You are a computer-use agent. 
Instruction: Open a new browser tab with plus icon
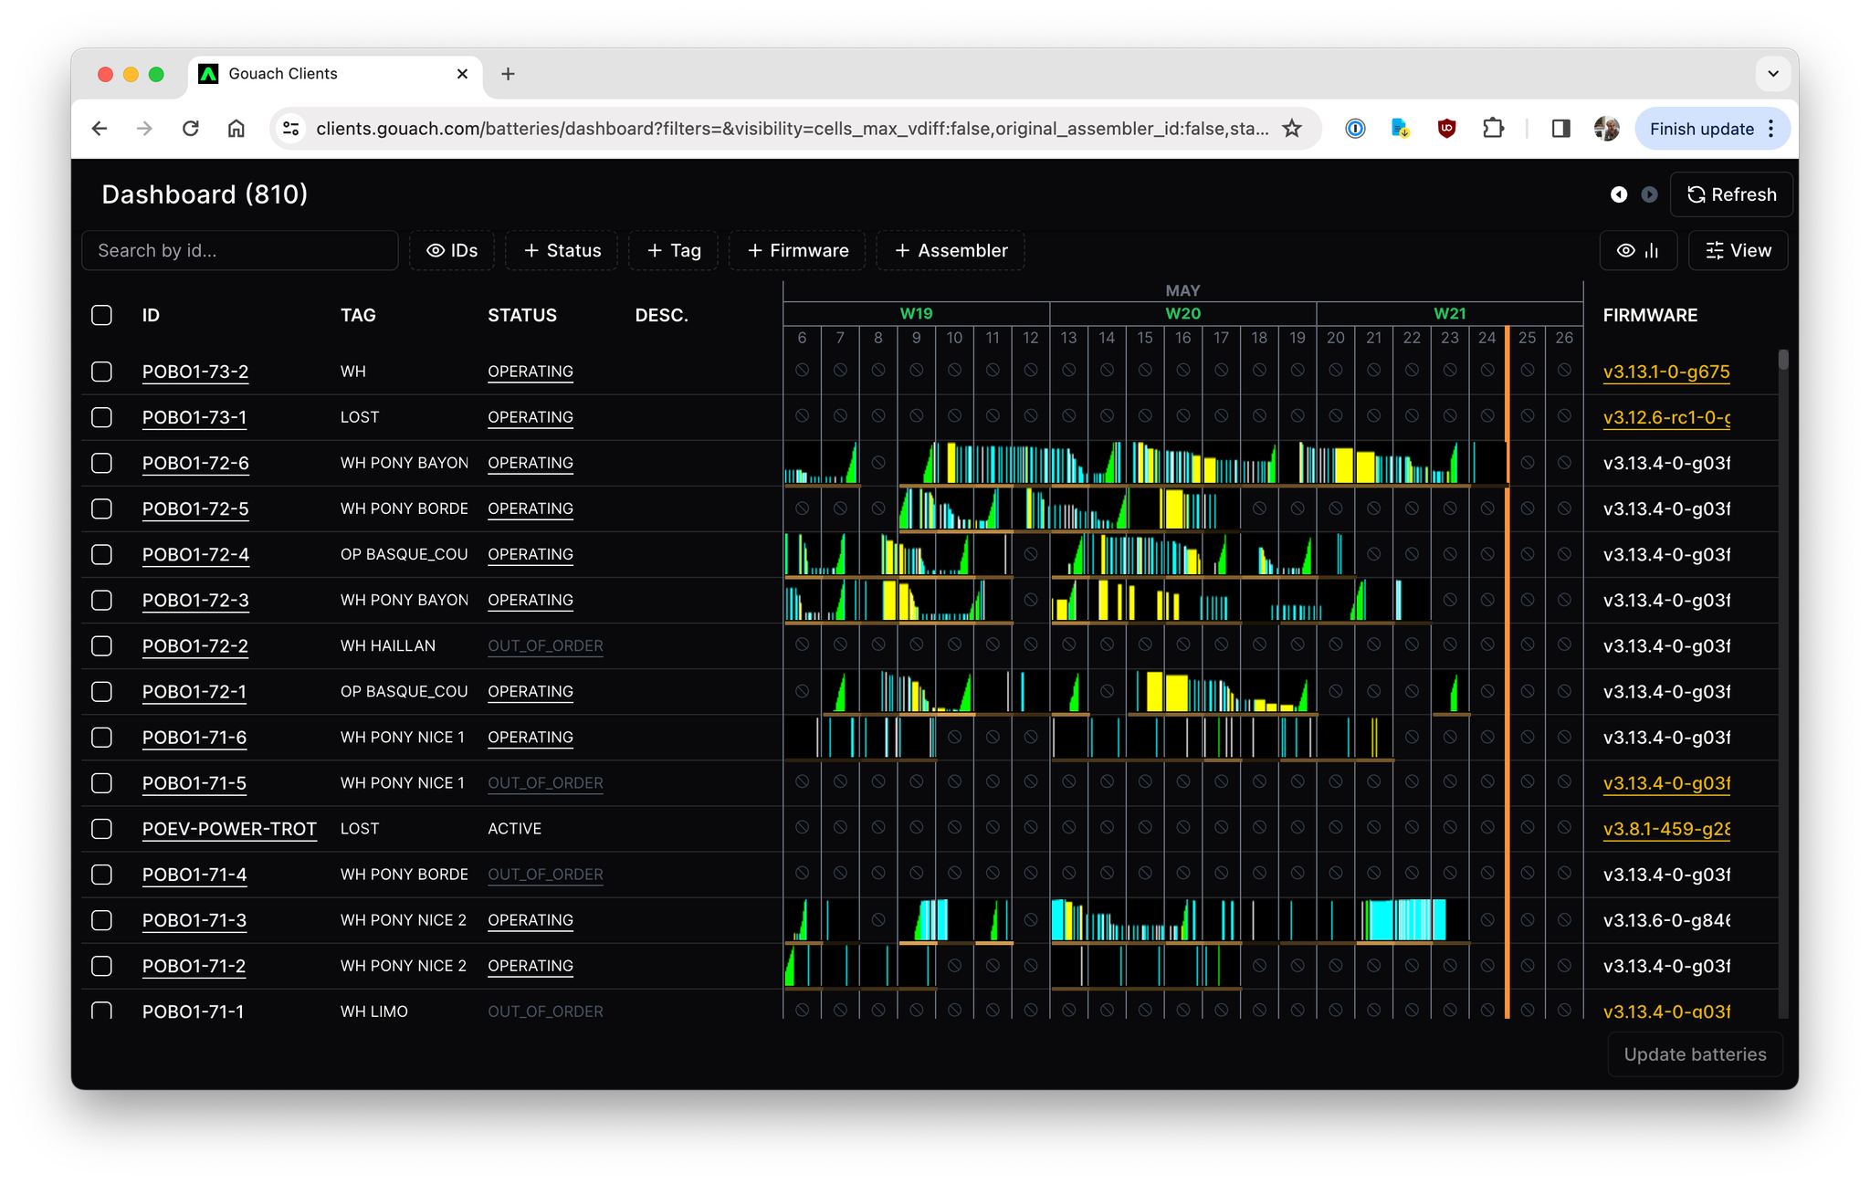(x=509, y=74)
